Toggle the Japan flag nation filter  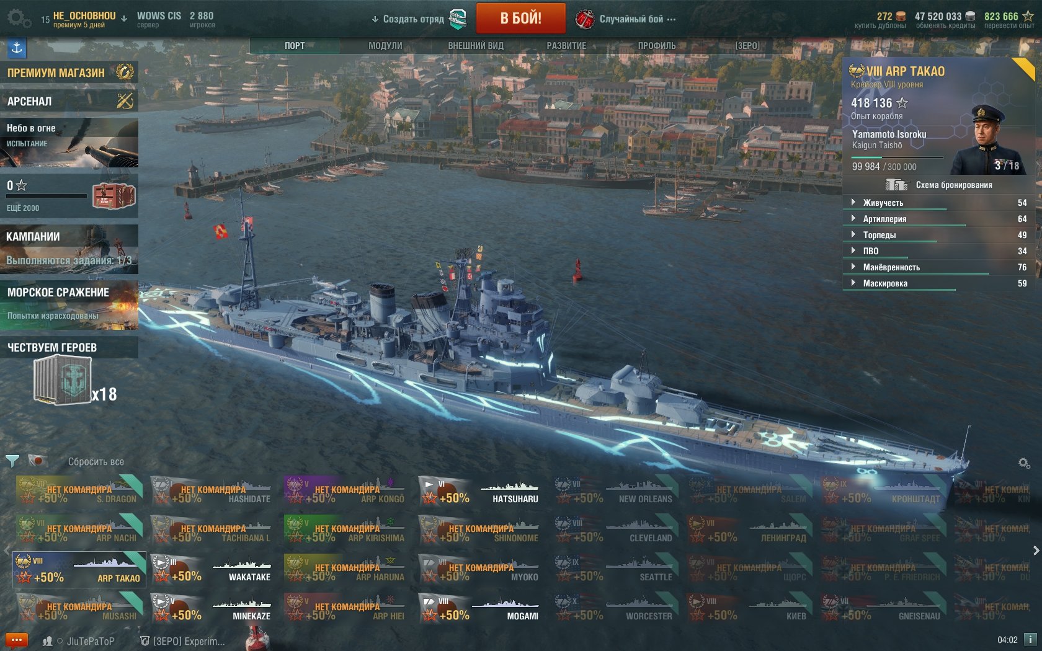click(x=37, y=461)
